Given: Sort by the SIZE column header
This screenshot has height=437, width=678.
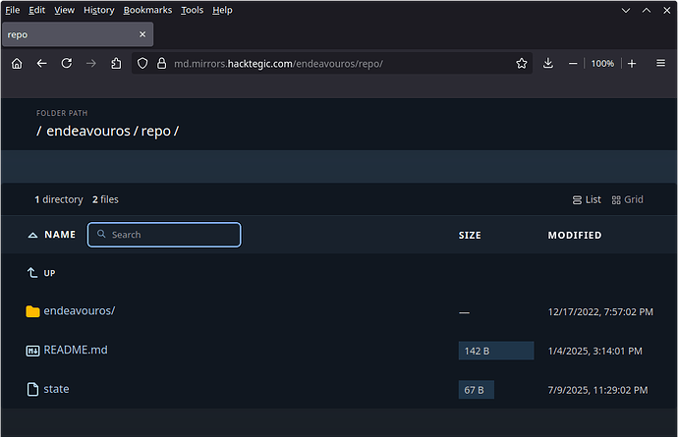Looking at the screenshot, I should (470, 235).
